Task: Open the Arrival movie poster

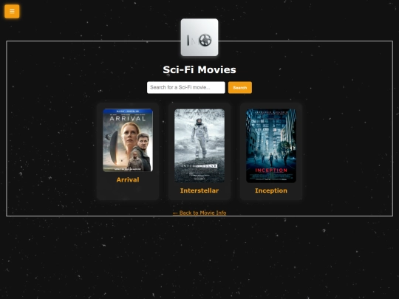Action: (128, 140)
